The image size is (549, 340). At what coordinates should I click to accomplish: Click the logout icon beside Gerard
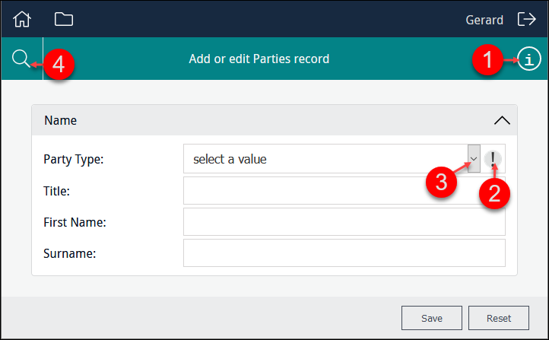pos(526,19)
